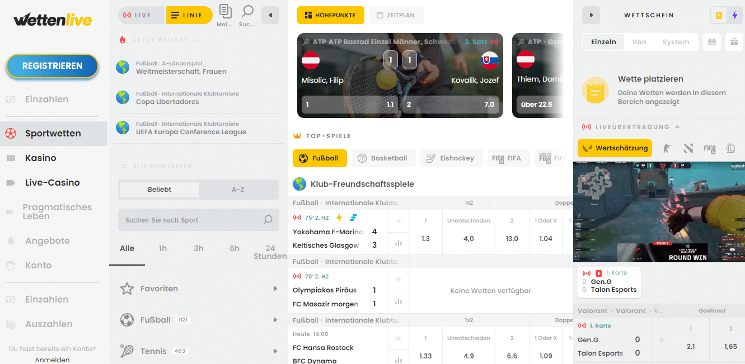Screen dimensions: 745x364
Task: Open the book icon in Wettschein panel
Action: click(712, 42)
